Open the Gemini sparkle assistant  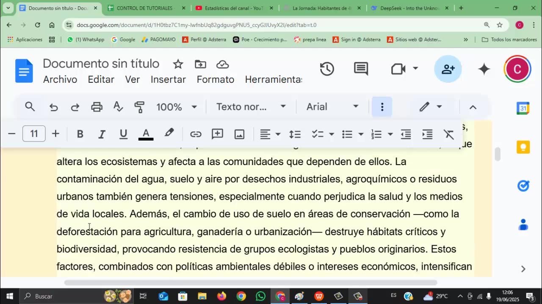click(x=484, y=69)
